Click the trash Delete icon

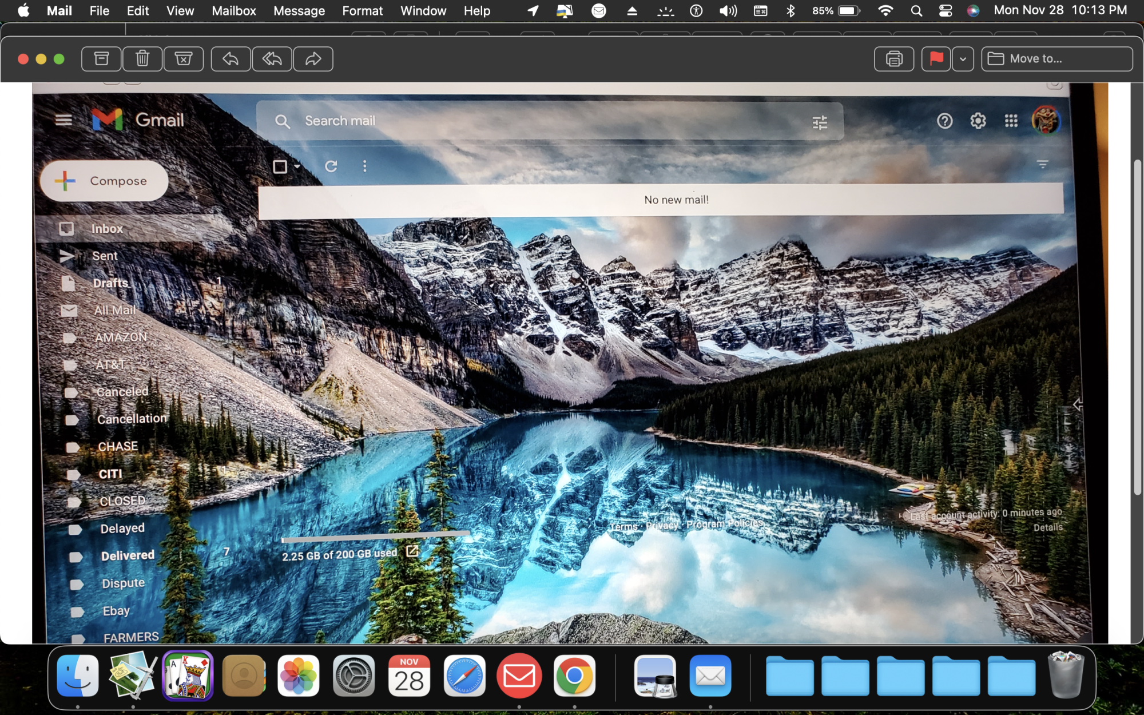[x=142, y=59]
